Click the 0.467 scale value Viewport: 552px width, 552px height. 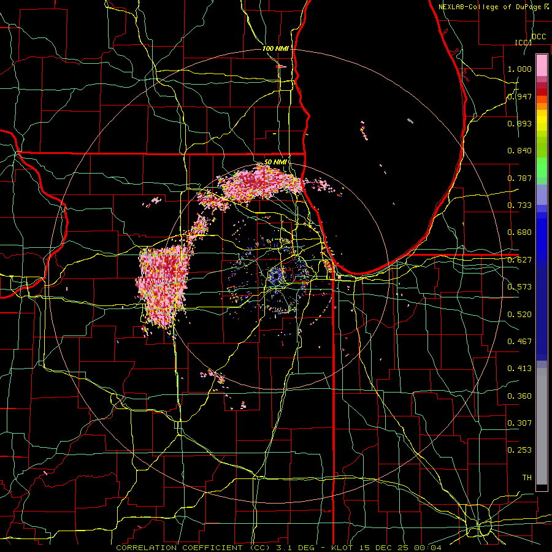[x=519, y=342]
